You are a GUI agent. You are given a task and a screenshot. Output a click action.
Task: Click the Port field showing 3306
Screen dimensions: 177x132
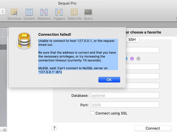coord(125,105)
